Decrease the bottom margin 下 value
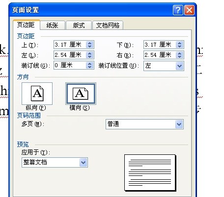 coord(179,47)
